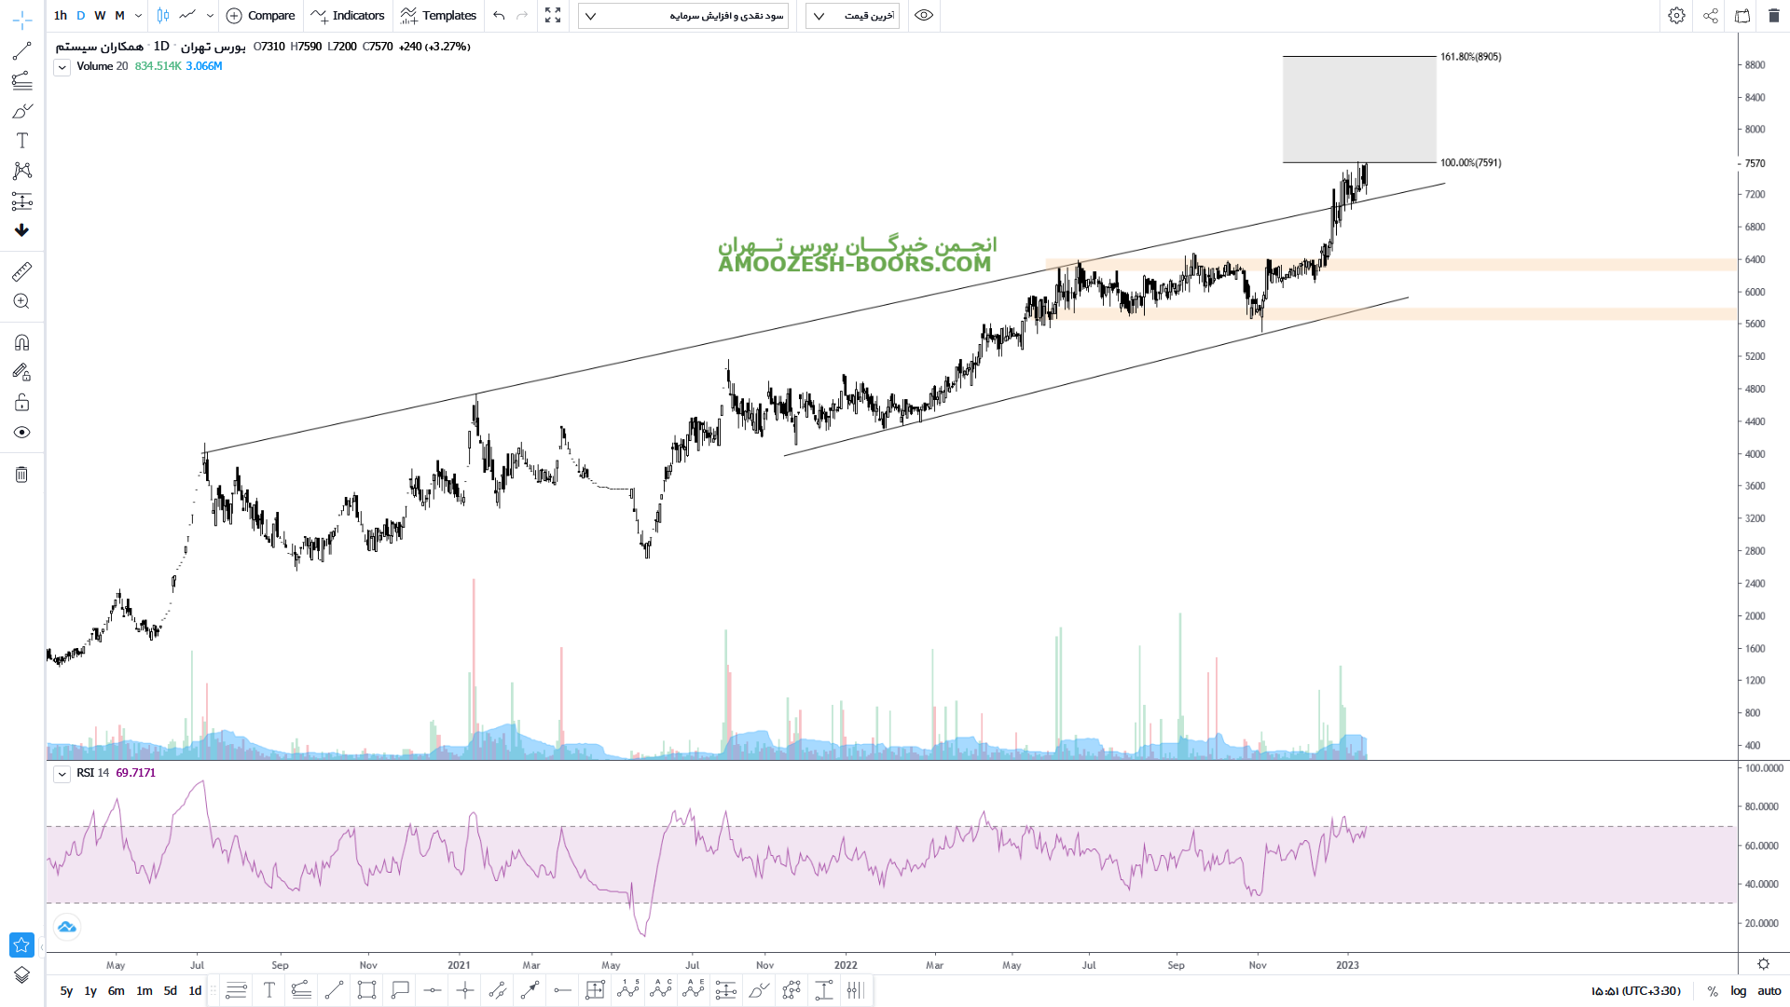Toggle magnet mode in left toolbar
The image size is (1790, 1007).
(x=22, y=342)
